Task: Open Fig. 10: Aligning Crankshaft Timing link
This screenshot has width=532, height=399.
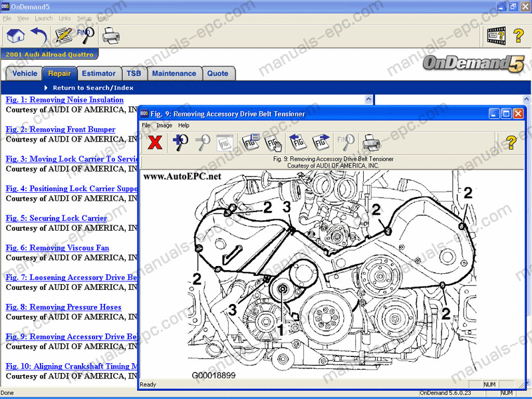Action: [71, 366]
